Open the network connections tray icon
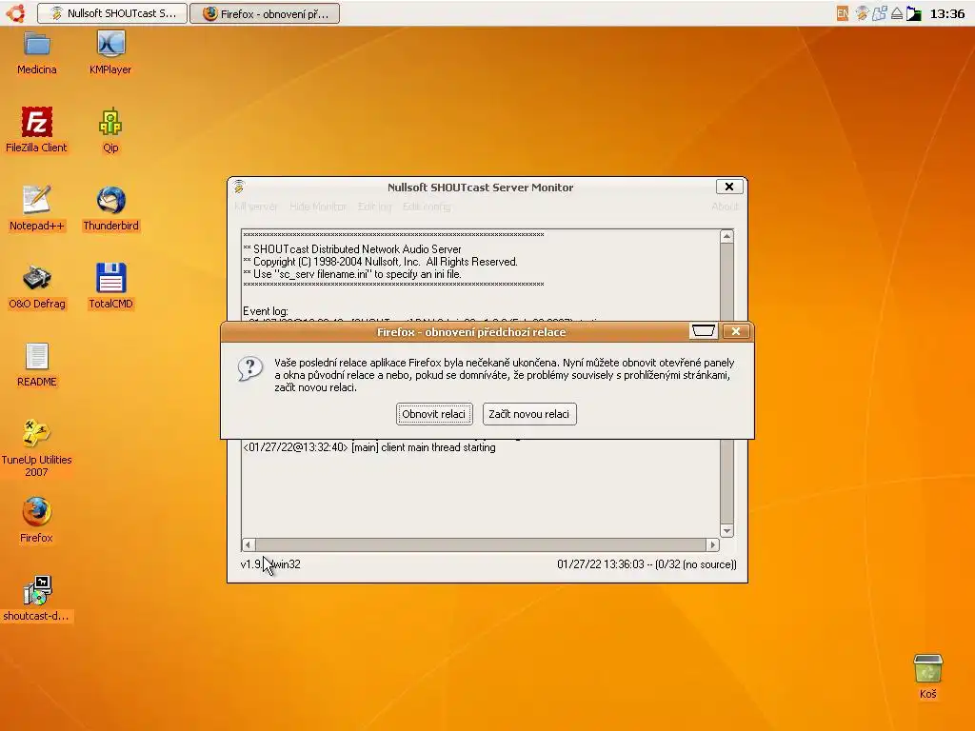The image size is (975, 731). 879,13
